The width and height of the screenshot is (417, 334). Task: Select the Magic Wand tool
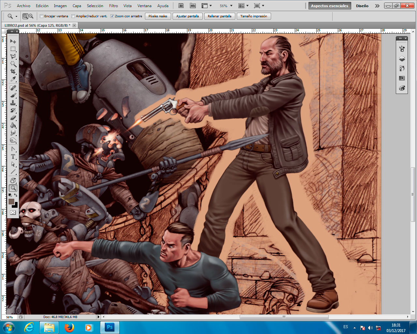(13, 64)
